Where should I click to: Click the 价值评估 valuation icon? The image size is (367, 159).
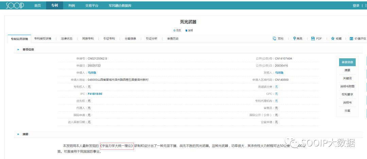(x=351, y=39)
